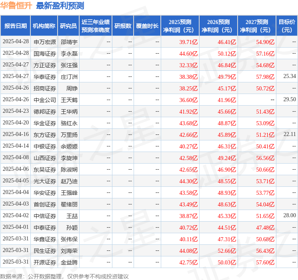298x280 pixels.
Task: Select the 覆盖时长 column header
Action: pos(147,26)
